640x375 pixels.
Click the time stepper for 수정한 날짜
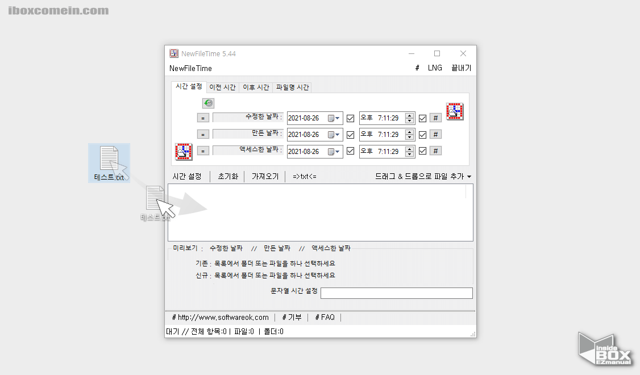pos(409,118)
